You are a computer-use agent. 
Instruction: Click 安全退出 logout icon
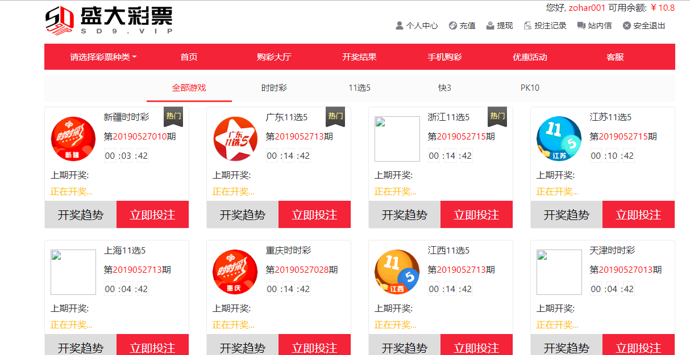[x=627, y=26]
